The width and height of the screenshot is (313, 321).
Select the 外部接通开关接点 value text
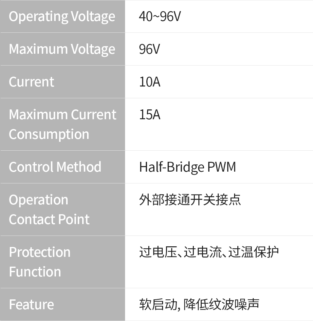190,200
